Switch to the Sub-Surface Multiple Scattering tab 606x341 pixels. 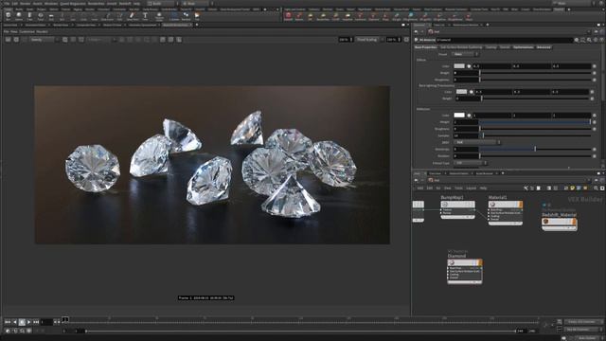click(461, 47)
